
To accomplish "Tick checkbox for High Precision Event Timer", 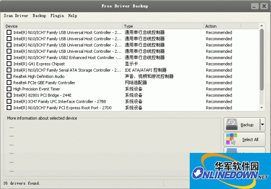I will tap(9, 89).
